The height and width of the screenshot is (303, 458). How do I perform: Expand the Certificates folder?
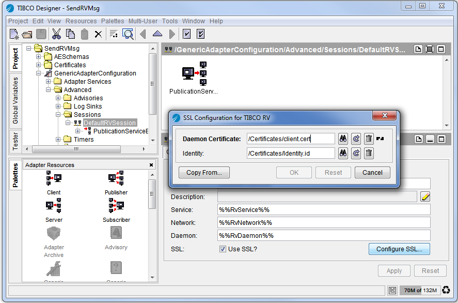pos(38,65)
